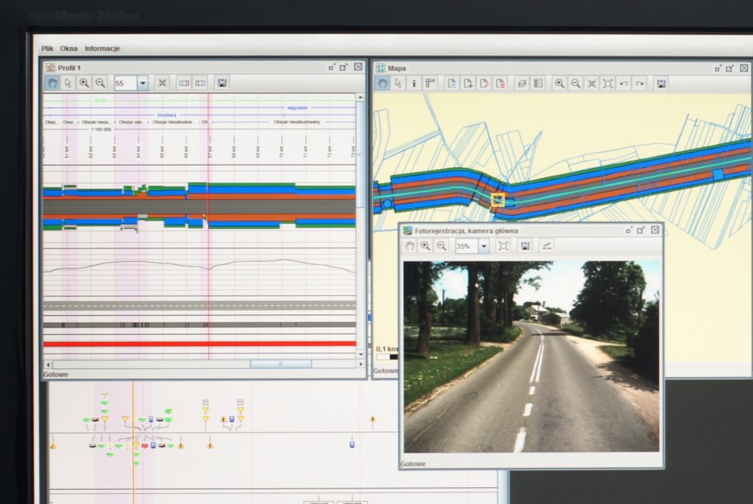Open the legend list icon in Mapa
The width and height of the screenshot is (753, 504).
tap(538, 84)
